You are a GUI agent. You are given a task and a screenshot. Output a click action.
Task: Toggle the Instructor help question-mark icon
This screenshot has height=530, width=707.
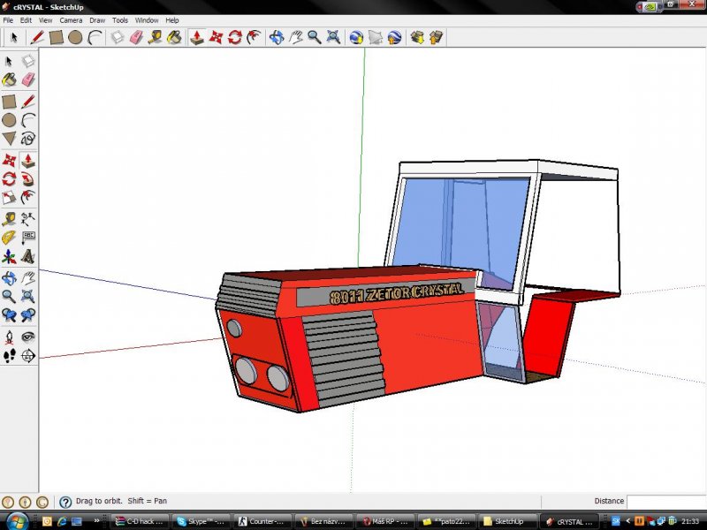(x=65, y=502)
